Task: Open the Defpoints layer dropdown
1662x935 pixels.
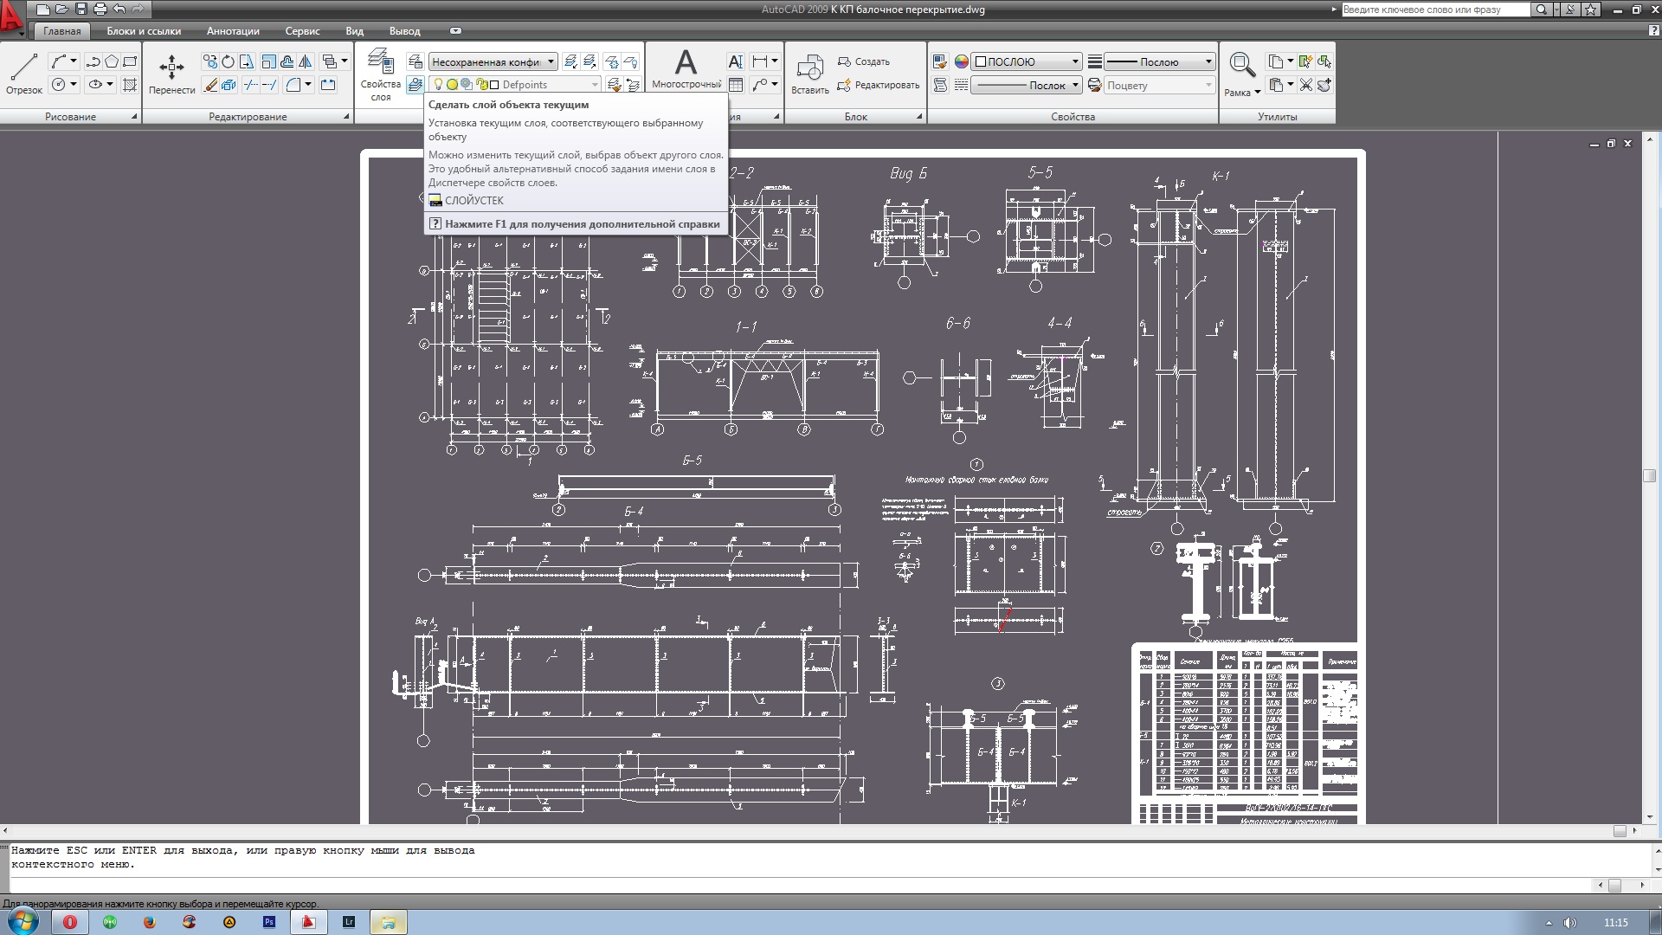Action: (x=595, y=85)
